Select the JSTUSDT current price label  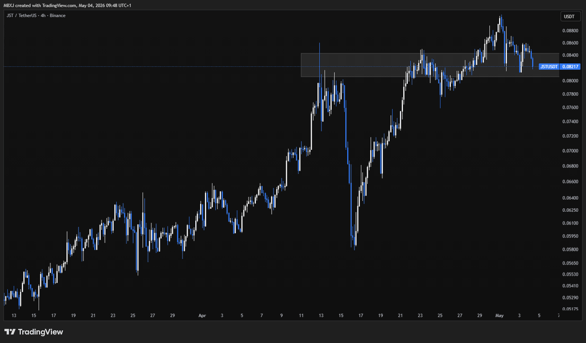[x=549, y=66]
